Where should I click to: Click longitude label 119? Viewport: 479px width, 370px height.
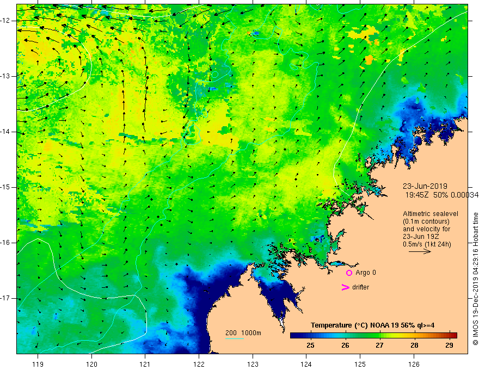[x=38, y=364]
